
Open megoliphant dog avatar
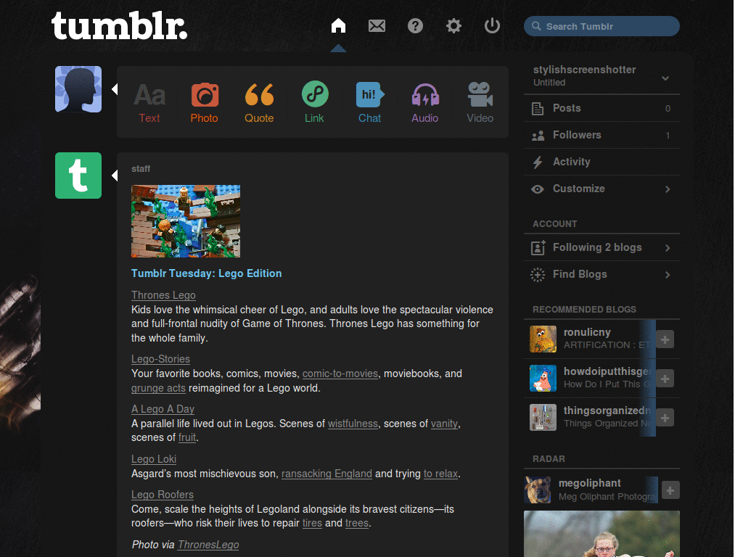point(538,490)
